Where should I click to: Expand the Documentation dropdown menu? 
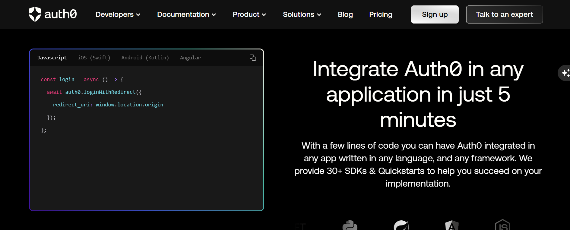186,14
